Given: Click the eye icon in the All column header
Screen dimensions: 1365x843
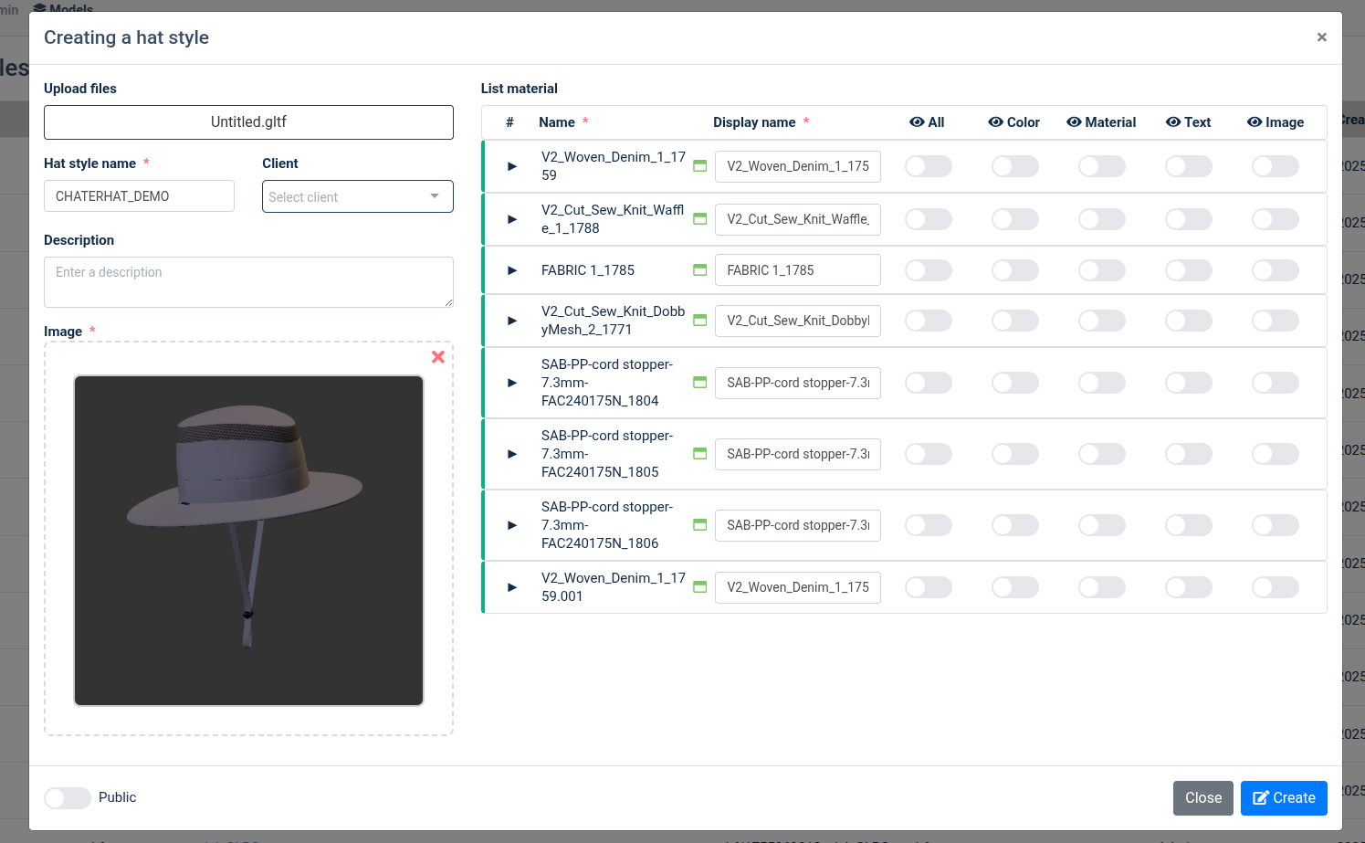Looking at the screenshot, I should [x=917, y=122].
